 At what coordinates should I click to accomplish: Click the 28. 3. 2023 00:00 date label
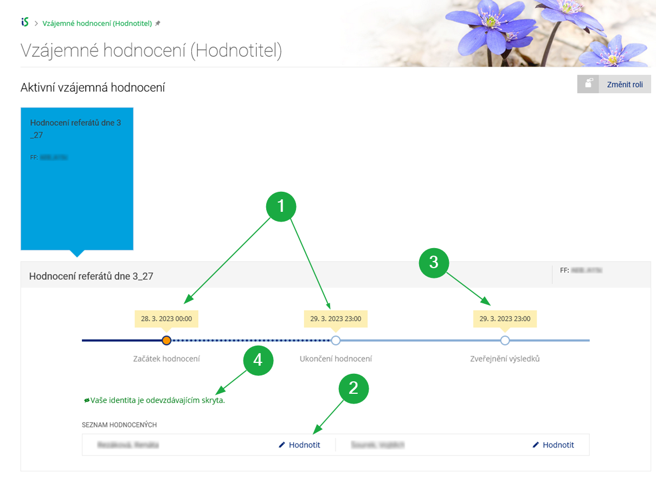pyautogui.click(x=166, y=318)
